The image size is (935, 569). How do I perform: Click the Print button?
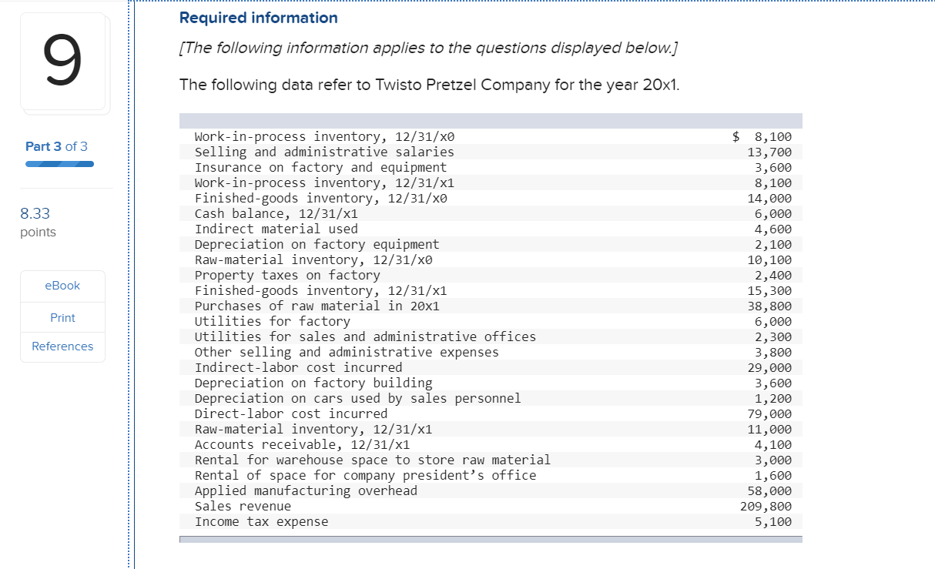coord(62,317)
